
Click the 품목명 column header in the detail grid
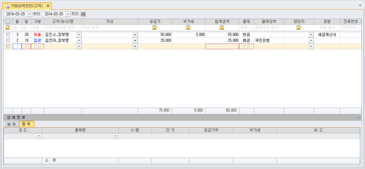80,130
